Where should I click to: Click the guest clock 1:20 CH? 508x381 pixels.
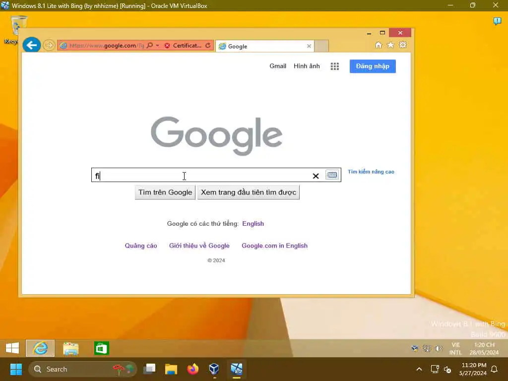click(x=484, y=349)
